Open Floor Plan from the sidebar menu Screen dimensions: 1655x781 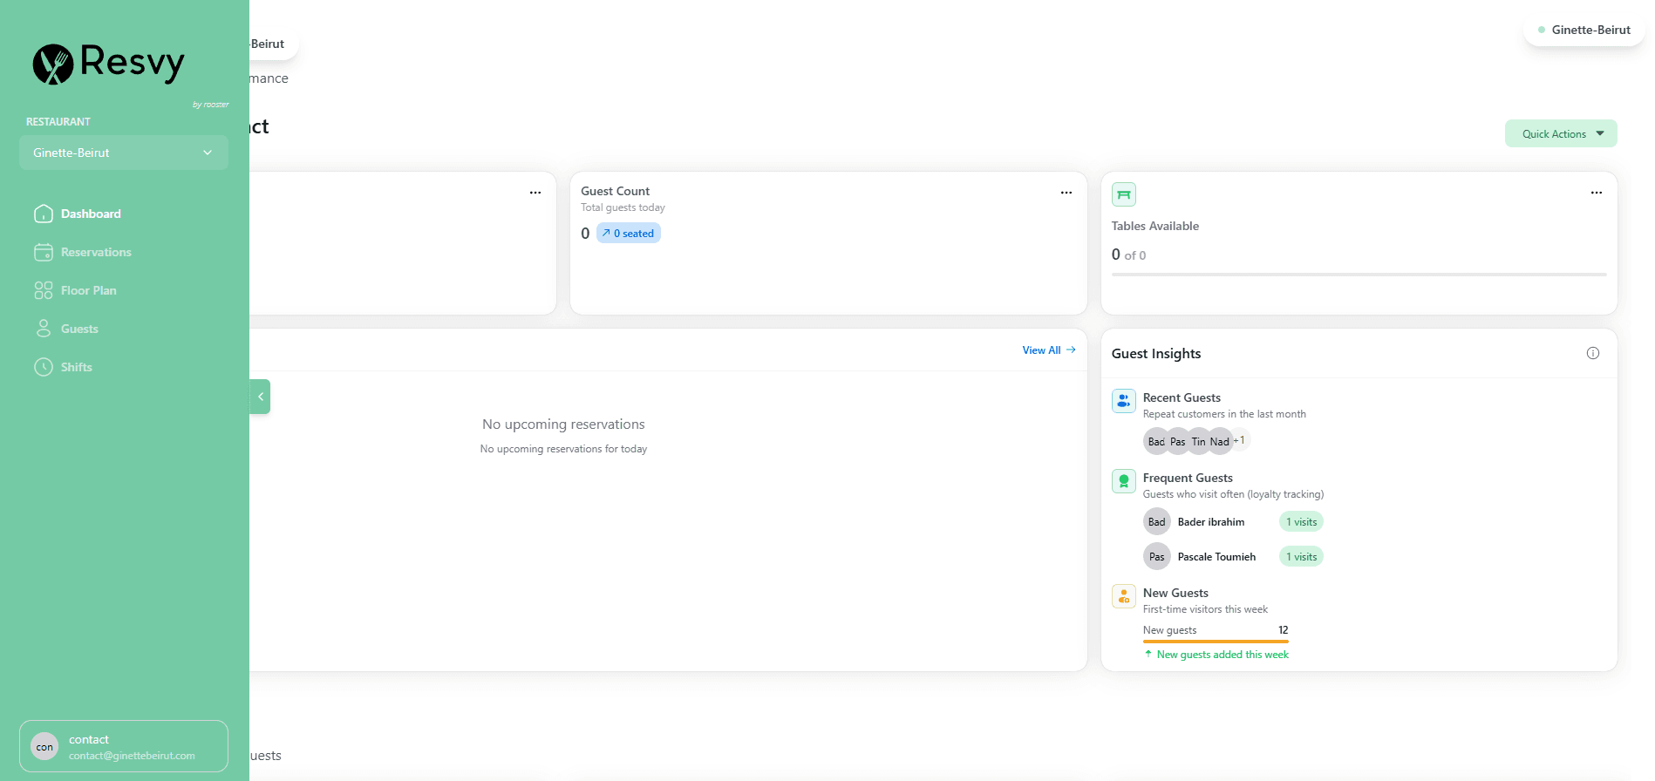coord(88,290)
